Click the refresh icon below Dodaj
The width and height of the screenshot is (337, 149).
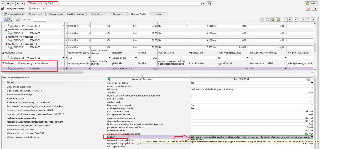[314, 9]
